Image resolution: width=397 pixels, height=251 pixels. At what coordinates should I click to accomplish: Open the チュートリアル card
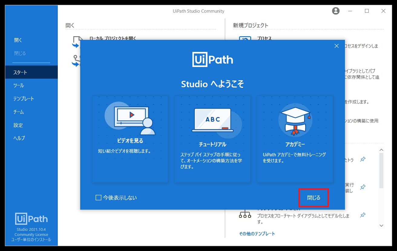212,139
